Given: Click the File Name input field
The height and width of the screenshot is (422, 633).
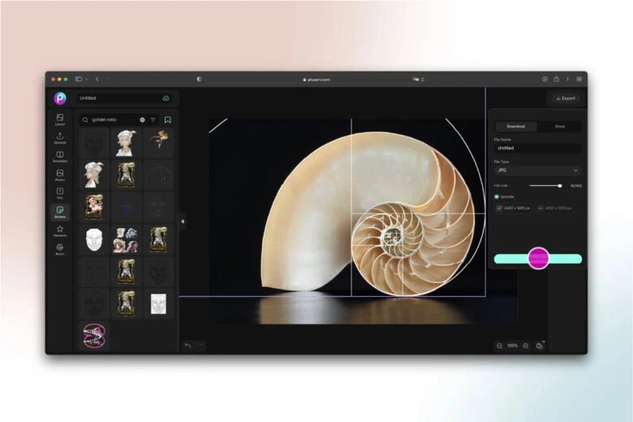Looking at the screenshot, I should click(x=537, y=149).
